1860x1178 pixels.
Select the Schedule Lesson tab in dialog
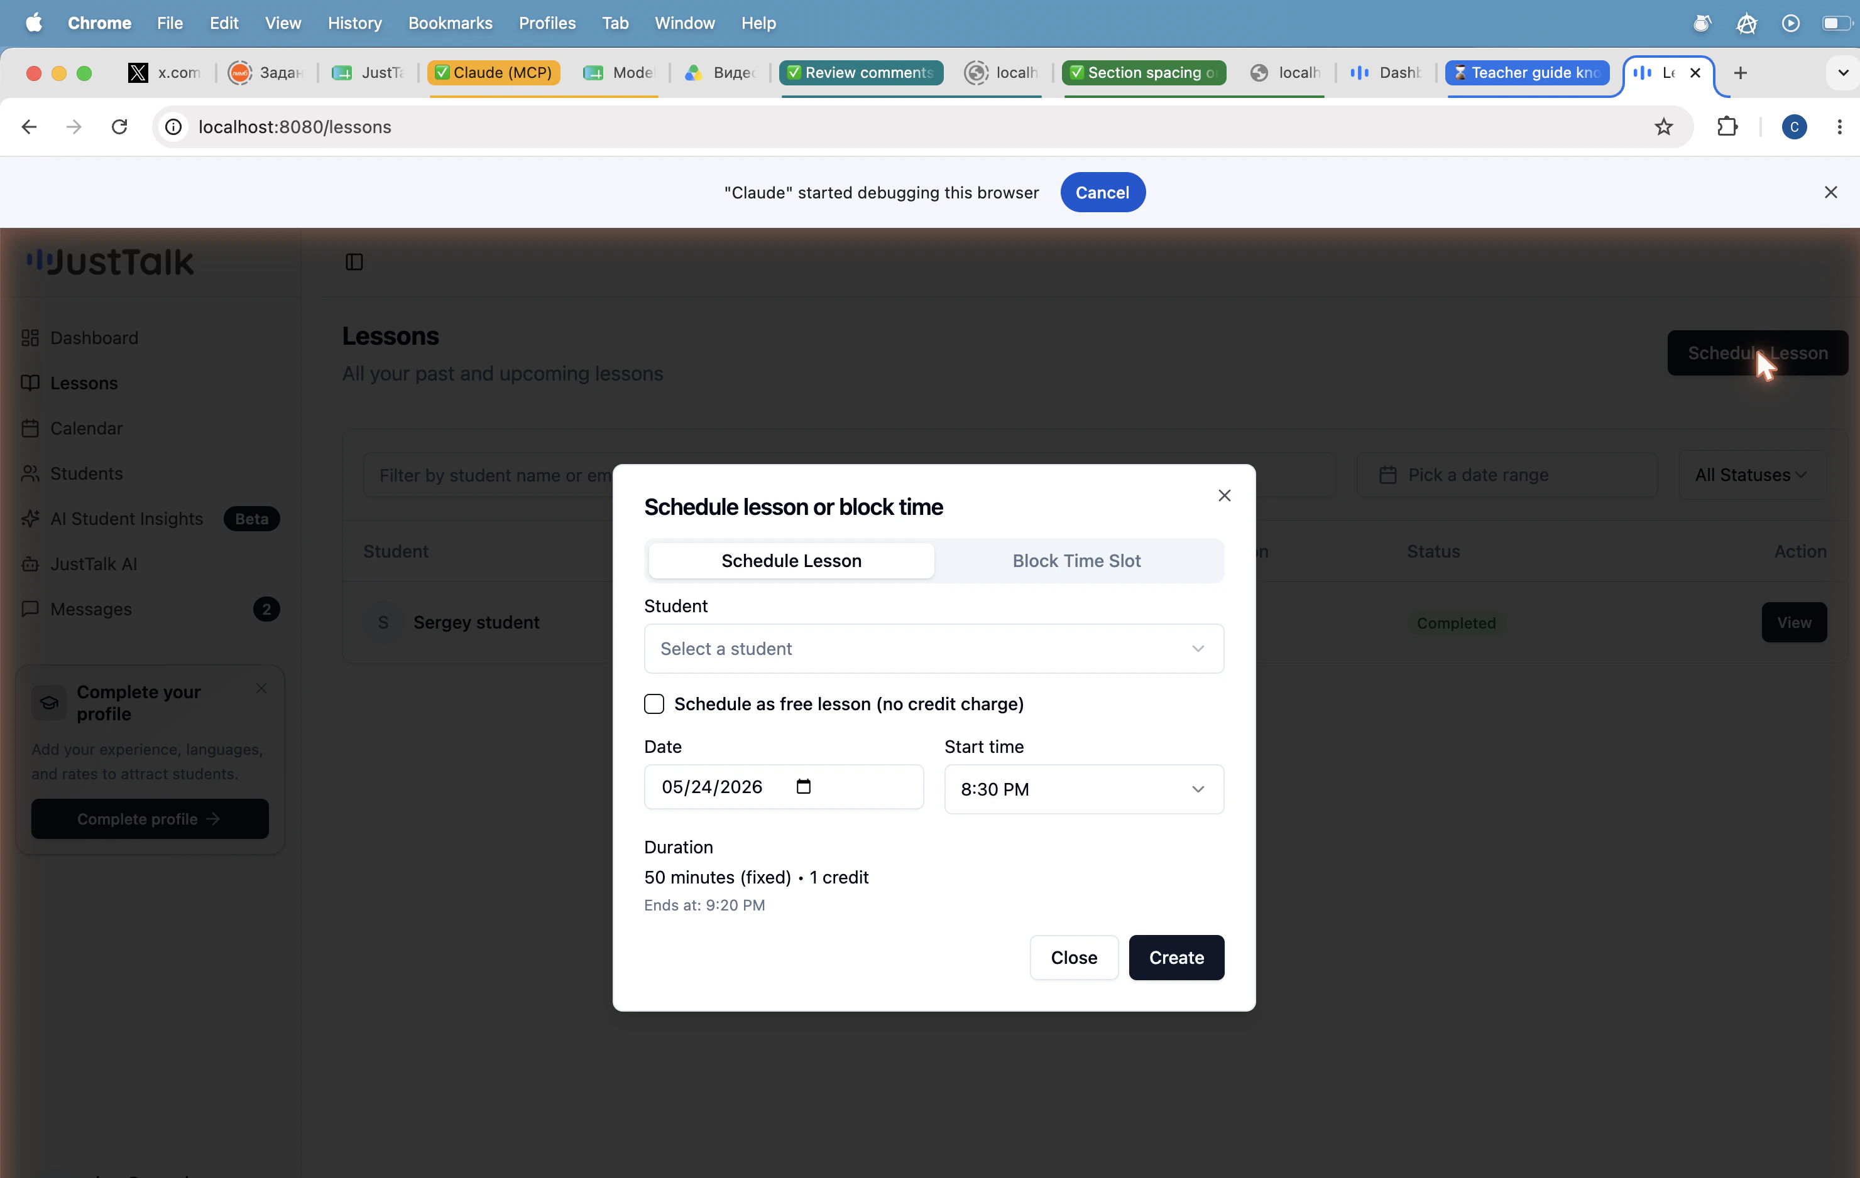[791, 561]
